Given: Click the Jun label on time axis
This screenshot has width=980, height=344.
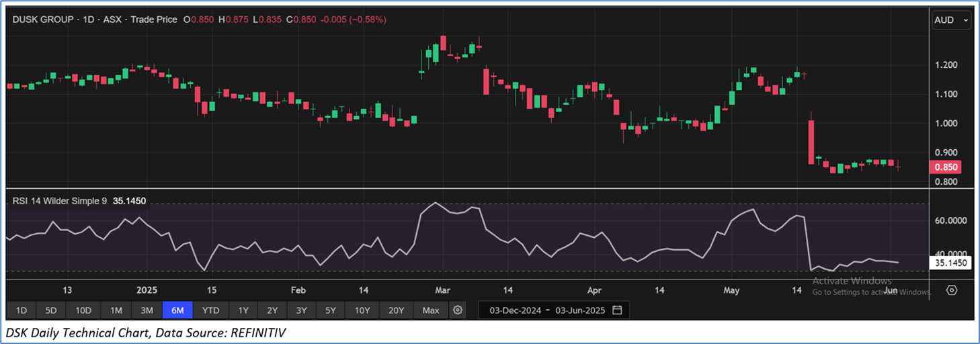Looking at the screenshot, I should pos(891,290).
